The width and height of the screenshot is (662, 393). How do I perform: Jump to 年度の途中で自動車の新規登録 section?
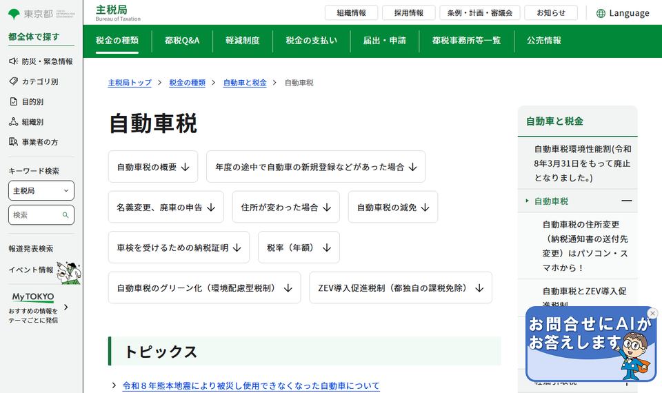[316, 167]
